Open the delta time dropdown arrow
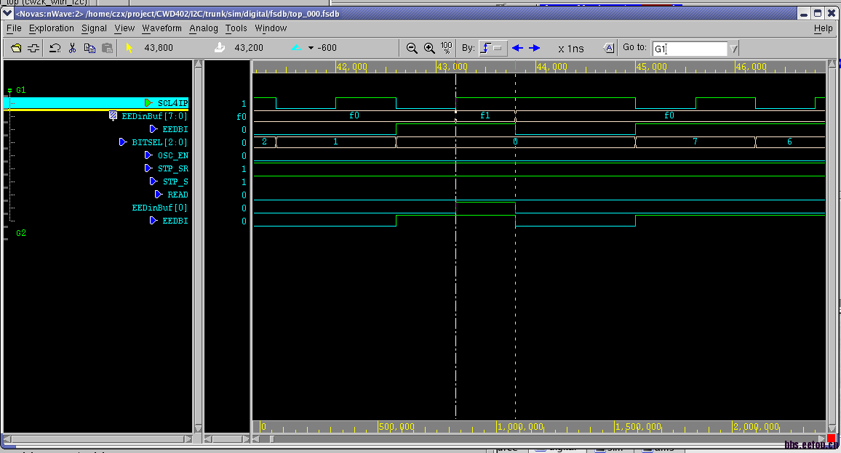Viewport: 841px width, 453px height. [311, 49]
